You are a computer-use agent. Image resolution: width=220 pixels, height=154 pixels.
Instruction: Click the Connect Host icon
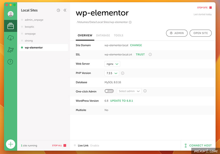click(186, 145)
